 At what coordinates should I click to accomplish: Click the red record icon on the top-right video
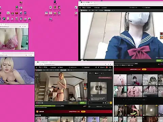(x=161, y=34)
